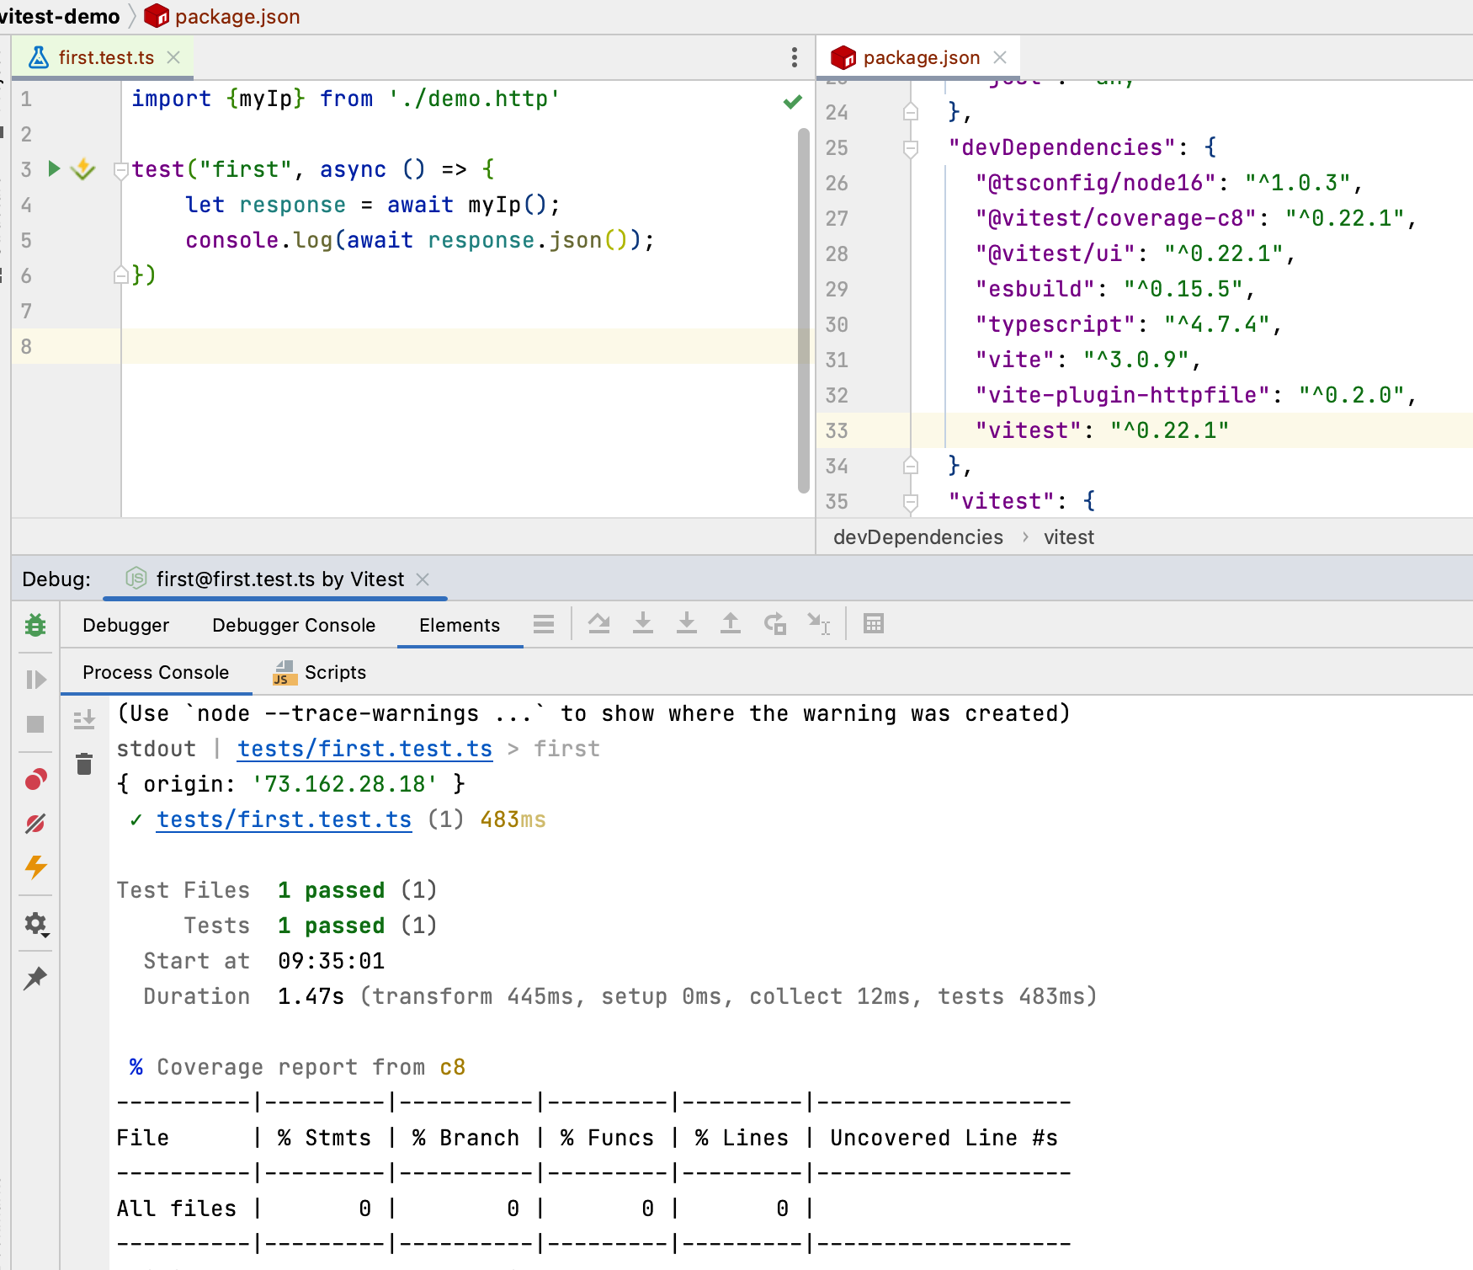Click the scroll to end console icon
1473x1270 pixels.
84,719
